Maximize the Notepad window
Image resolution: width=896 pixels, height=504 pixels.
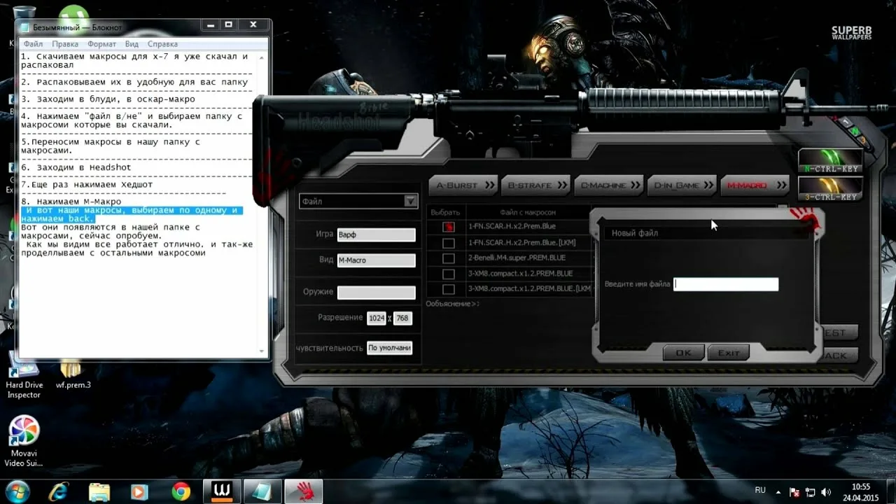coord(229,26)
